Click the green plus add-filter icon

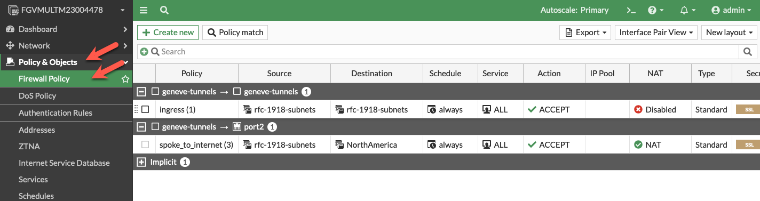(144, 52)
